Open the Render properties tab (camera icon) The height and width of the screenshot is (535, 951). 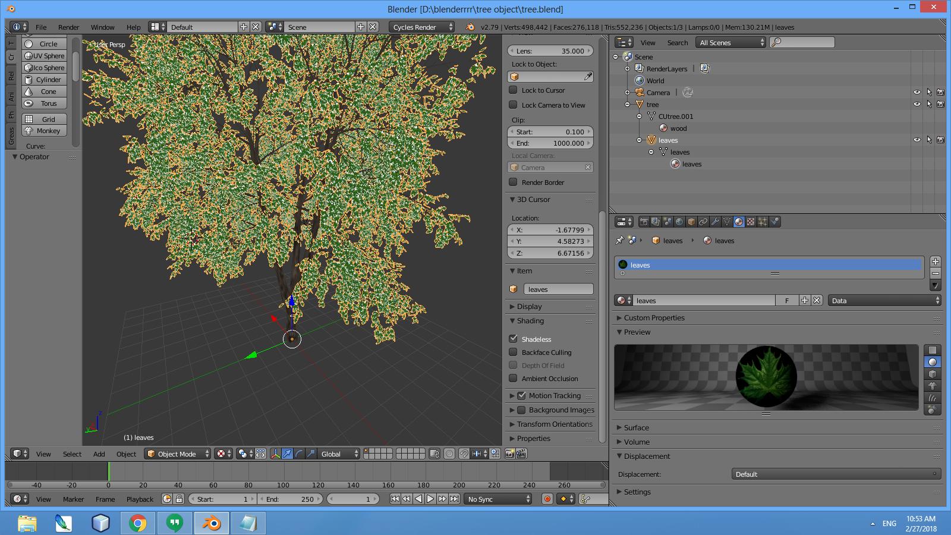pyautogui.click(x=644, y=222)
